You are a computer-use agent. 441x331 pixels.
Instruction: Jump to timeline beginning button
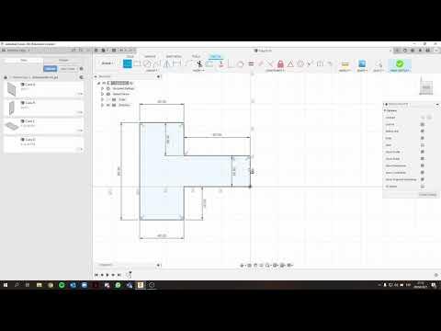click(96, 275)
